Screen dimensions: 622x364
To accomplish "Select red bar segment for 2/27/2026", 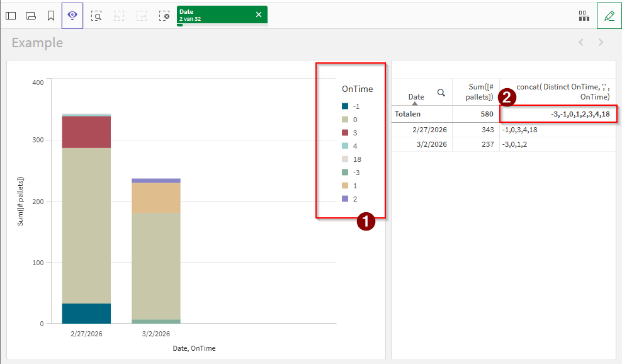I will pyautogui.click(x=86, y=132).
